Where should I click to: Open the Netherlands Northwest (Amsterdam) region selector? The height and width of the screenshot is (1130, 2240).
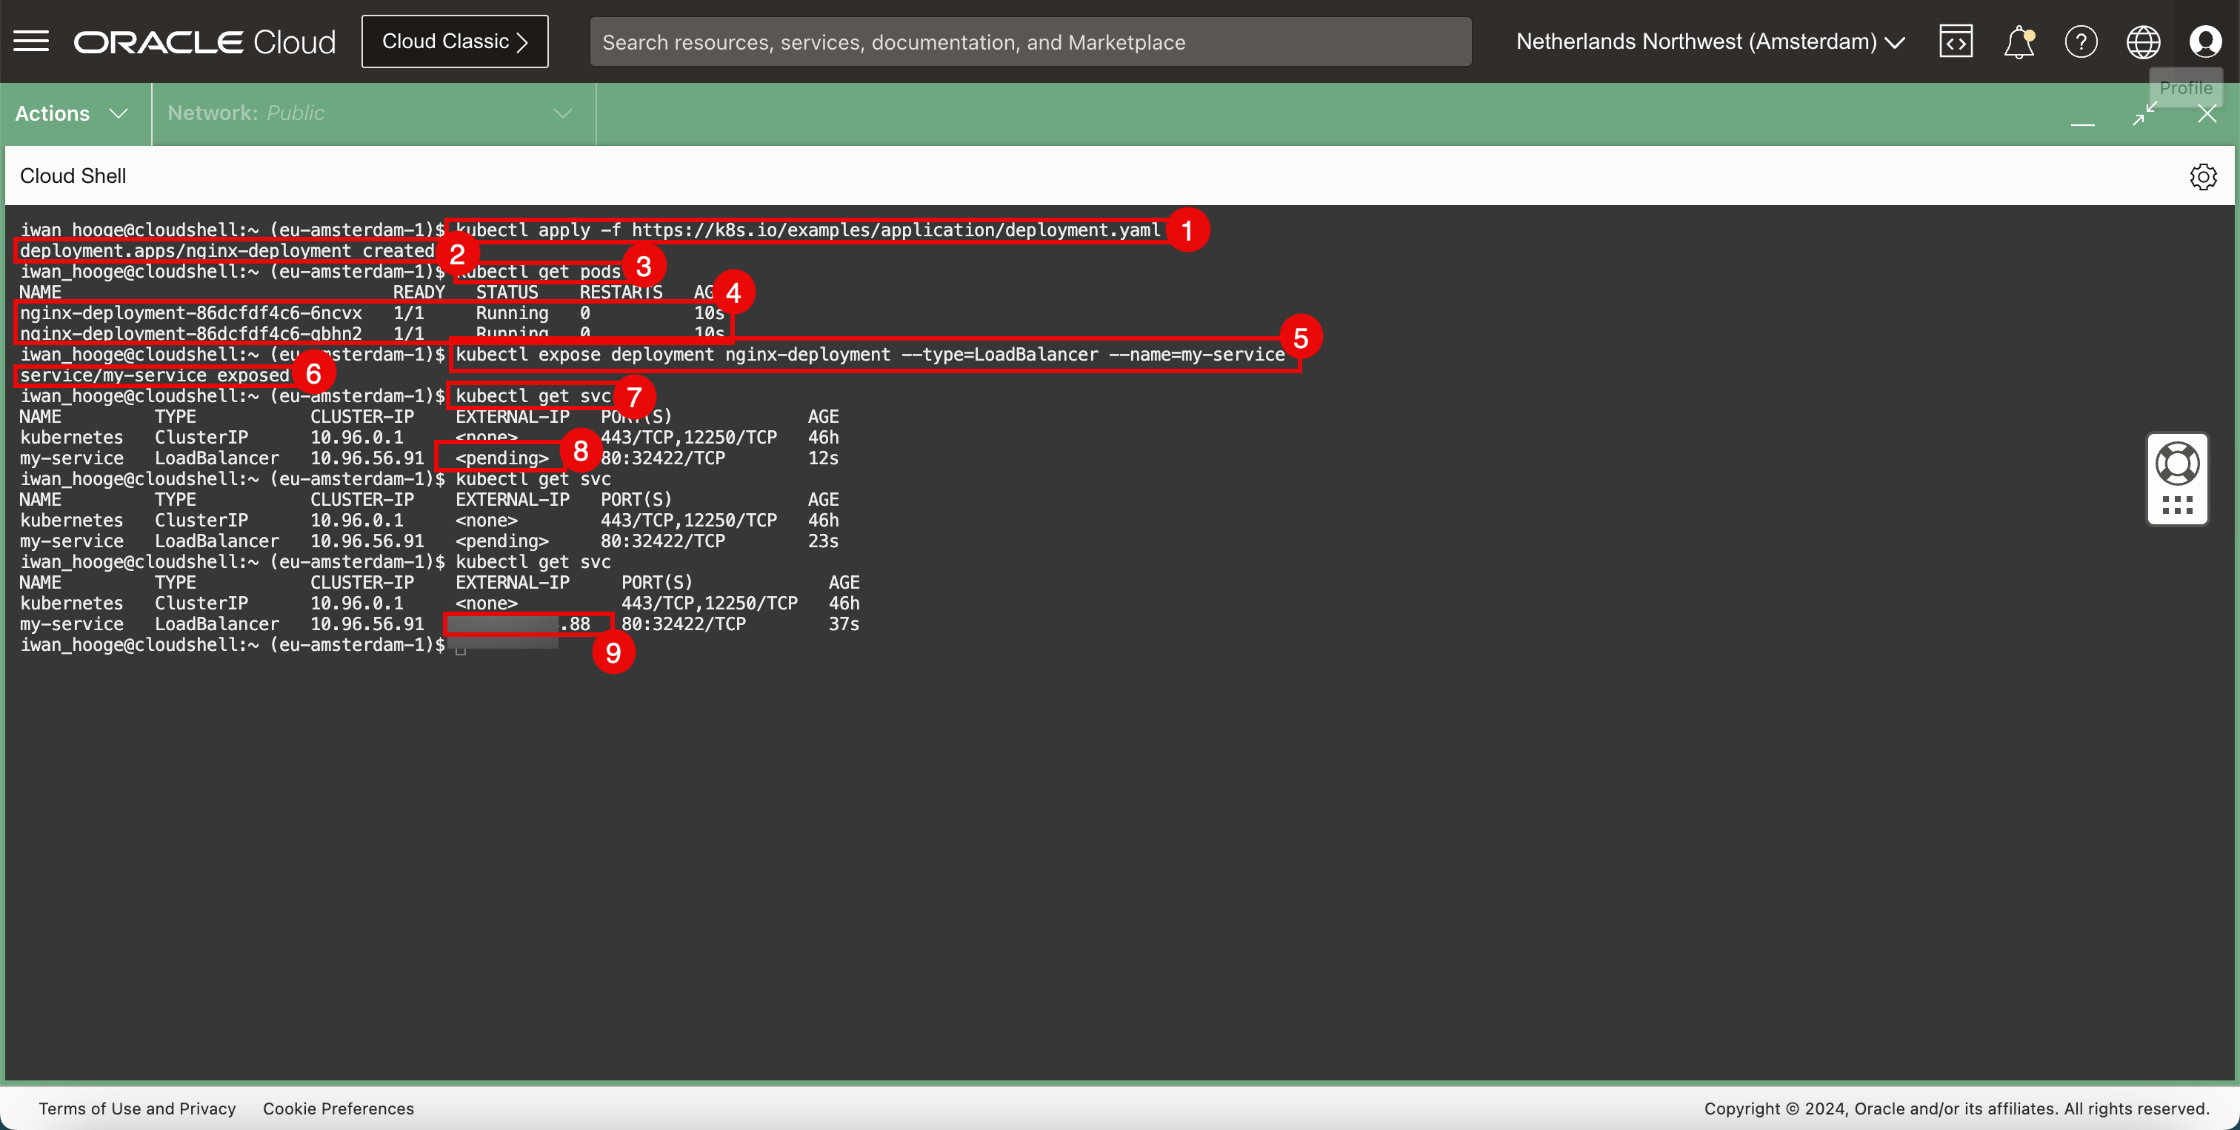[1710, 41]
